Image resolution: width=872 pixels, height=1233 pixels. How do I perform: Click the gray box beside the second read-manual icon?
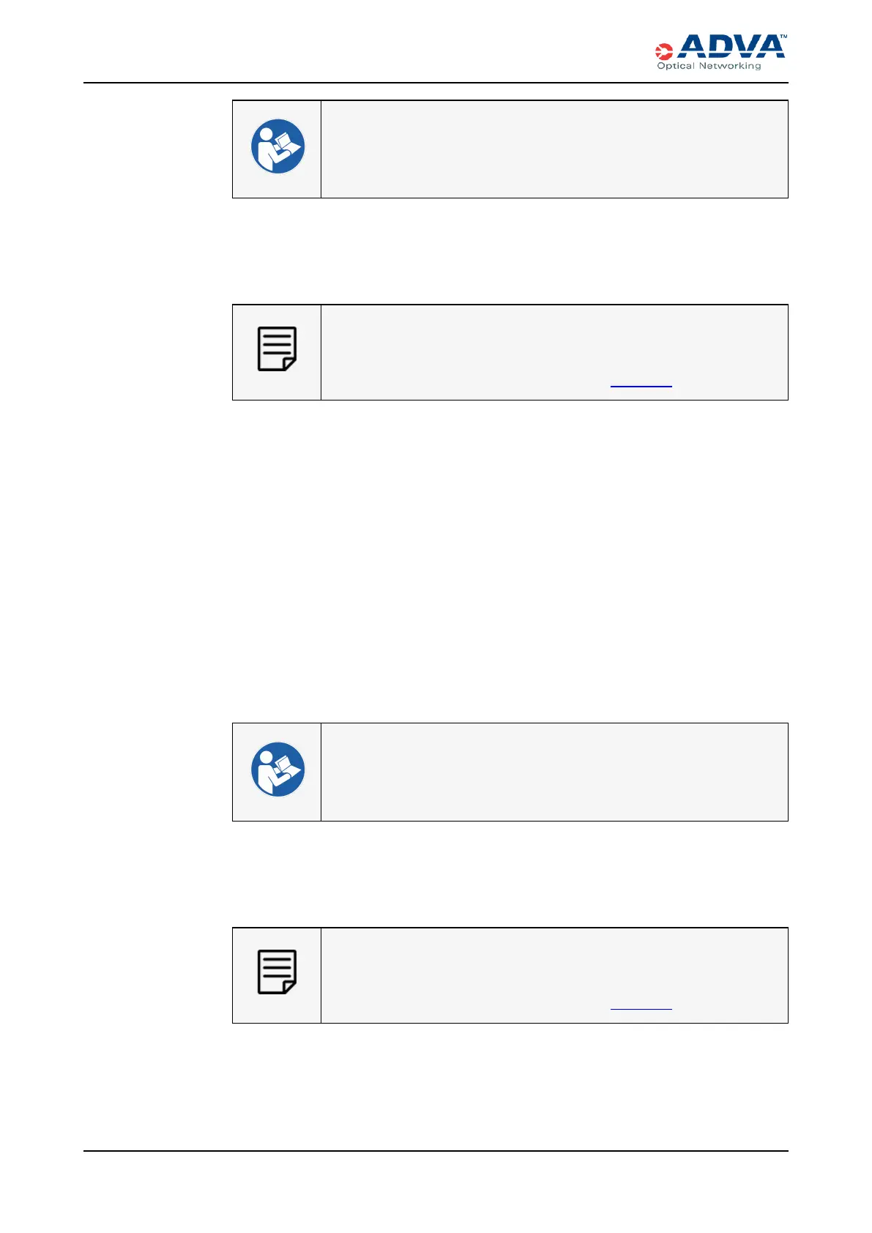(x=554, y=772)
